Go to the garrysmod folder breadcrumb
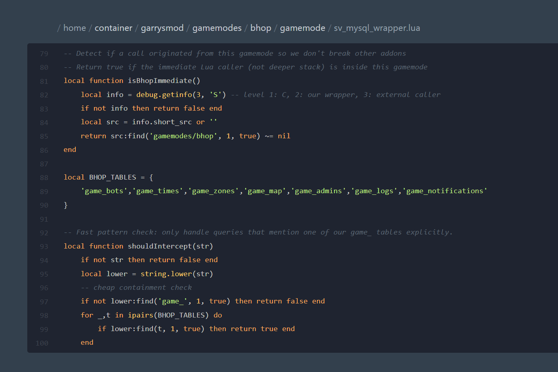Image resolution: width=558 pixels, height=372 pixels. 162,28
